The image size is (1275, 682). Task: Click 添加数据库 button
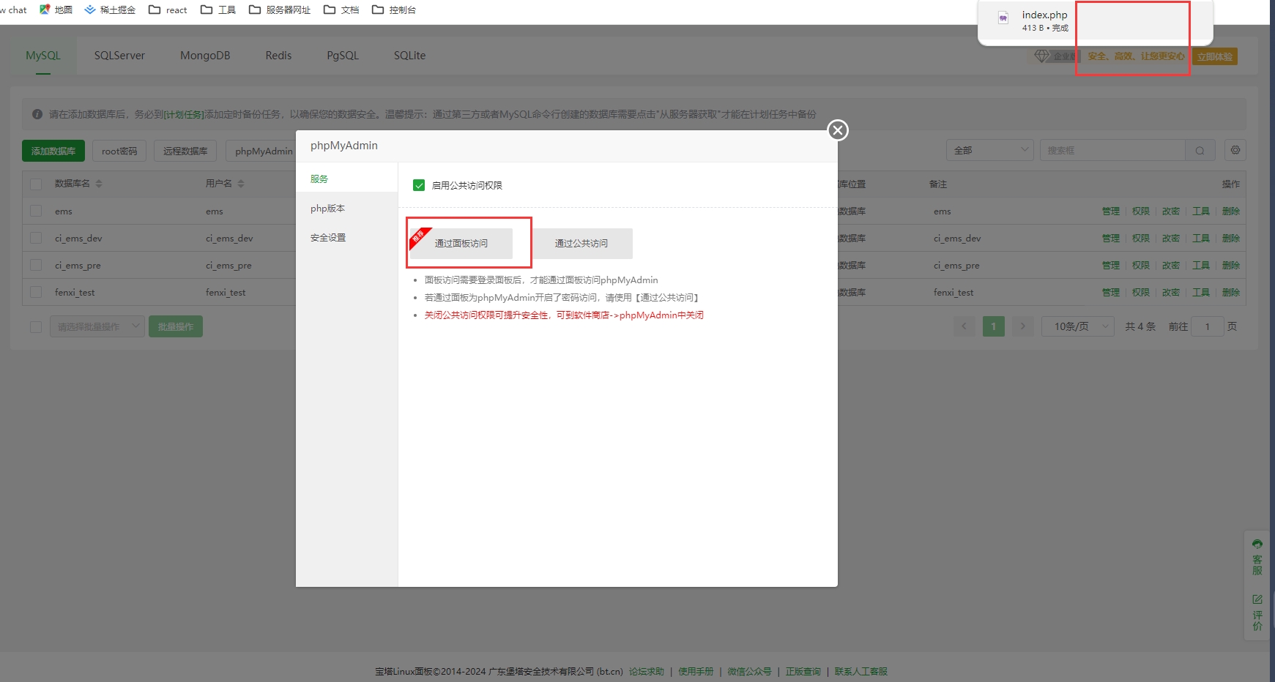point(53,151)
